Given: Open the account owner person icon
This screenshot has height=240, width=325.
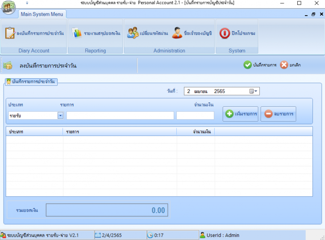Looking at the screenshot, I should click(177, 33).
